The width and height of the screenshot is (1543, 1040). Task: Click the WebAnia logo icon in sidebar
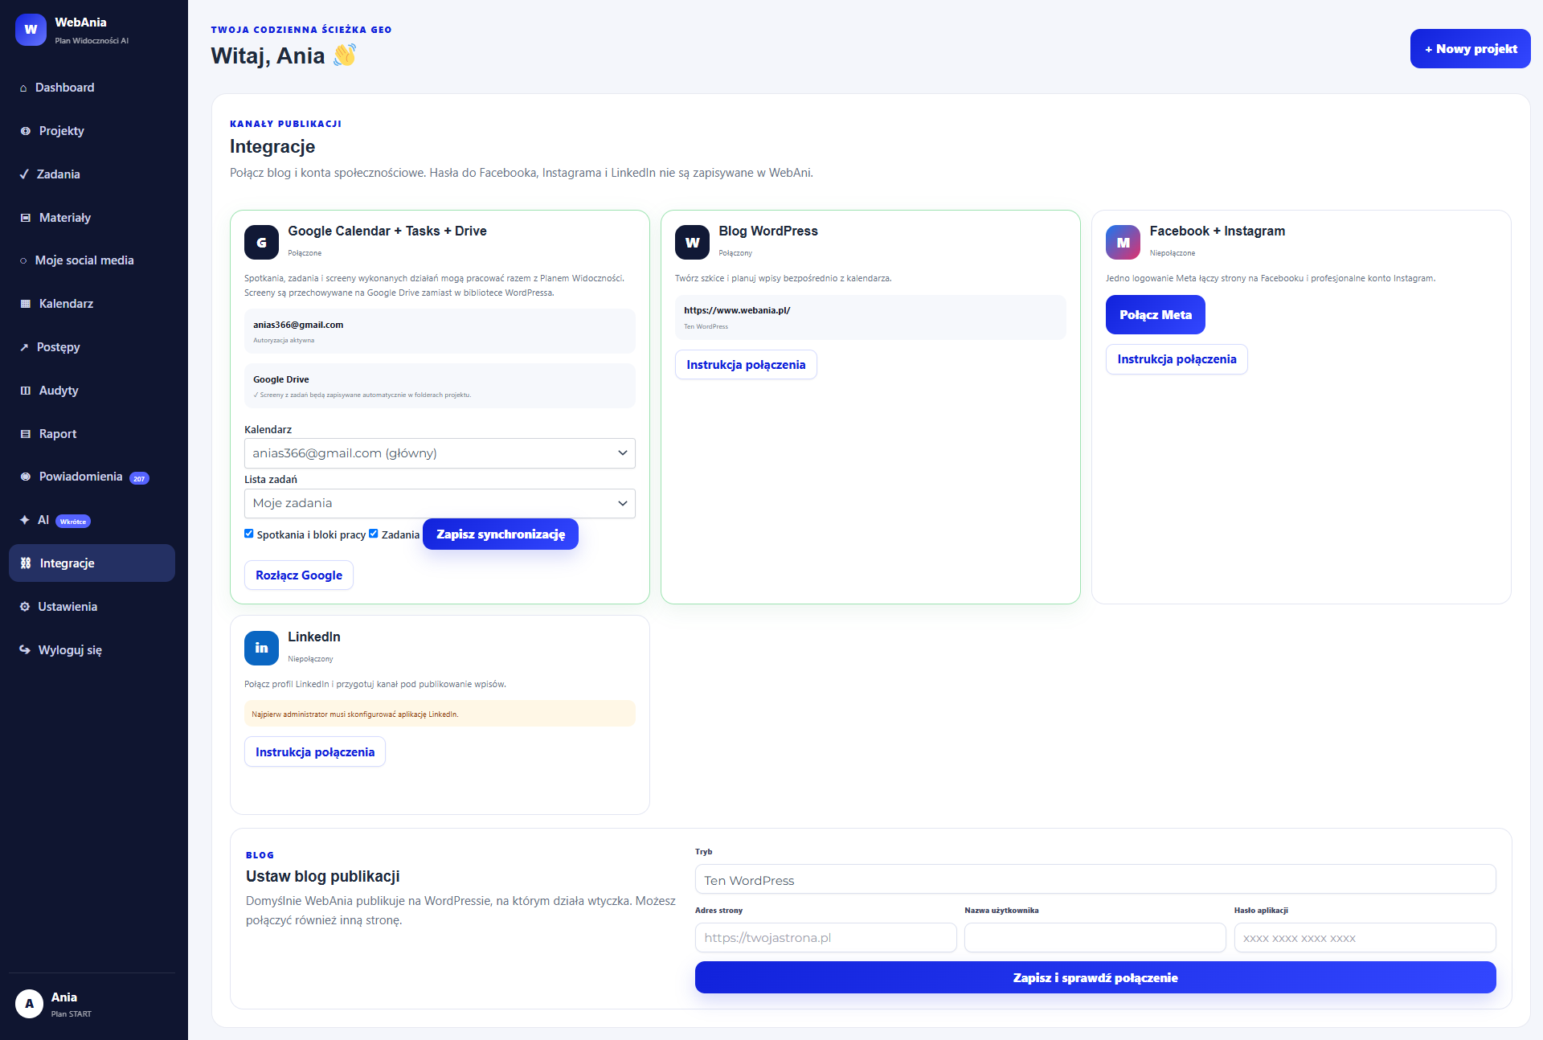pos(31,30)
